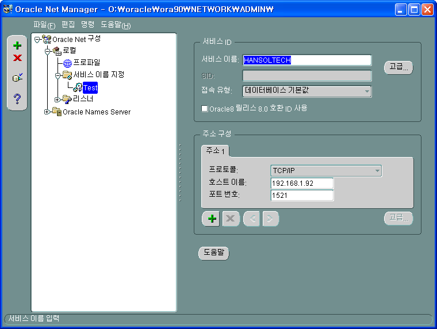This screenshot has height=329, width=437.
Task: Enable Oracle8 릴리스 8.0 호환 ID 사용 checkbox
Action: 205,109
